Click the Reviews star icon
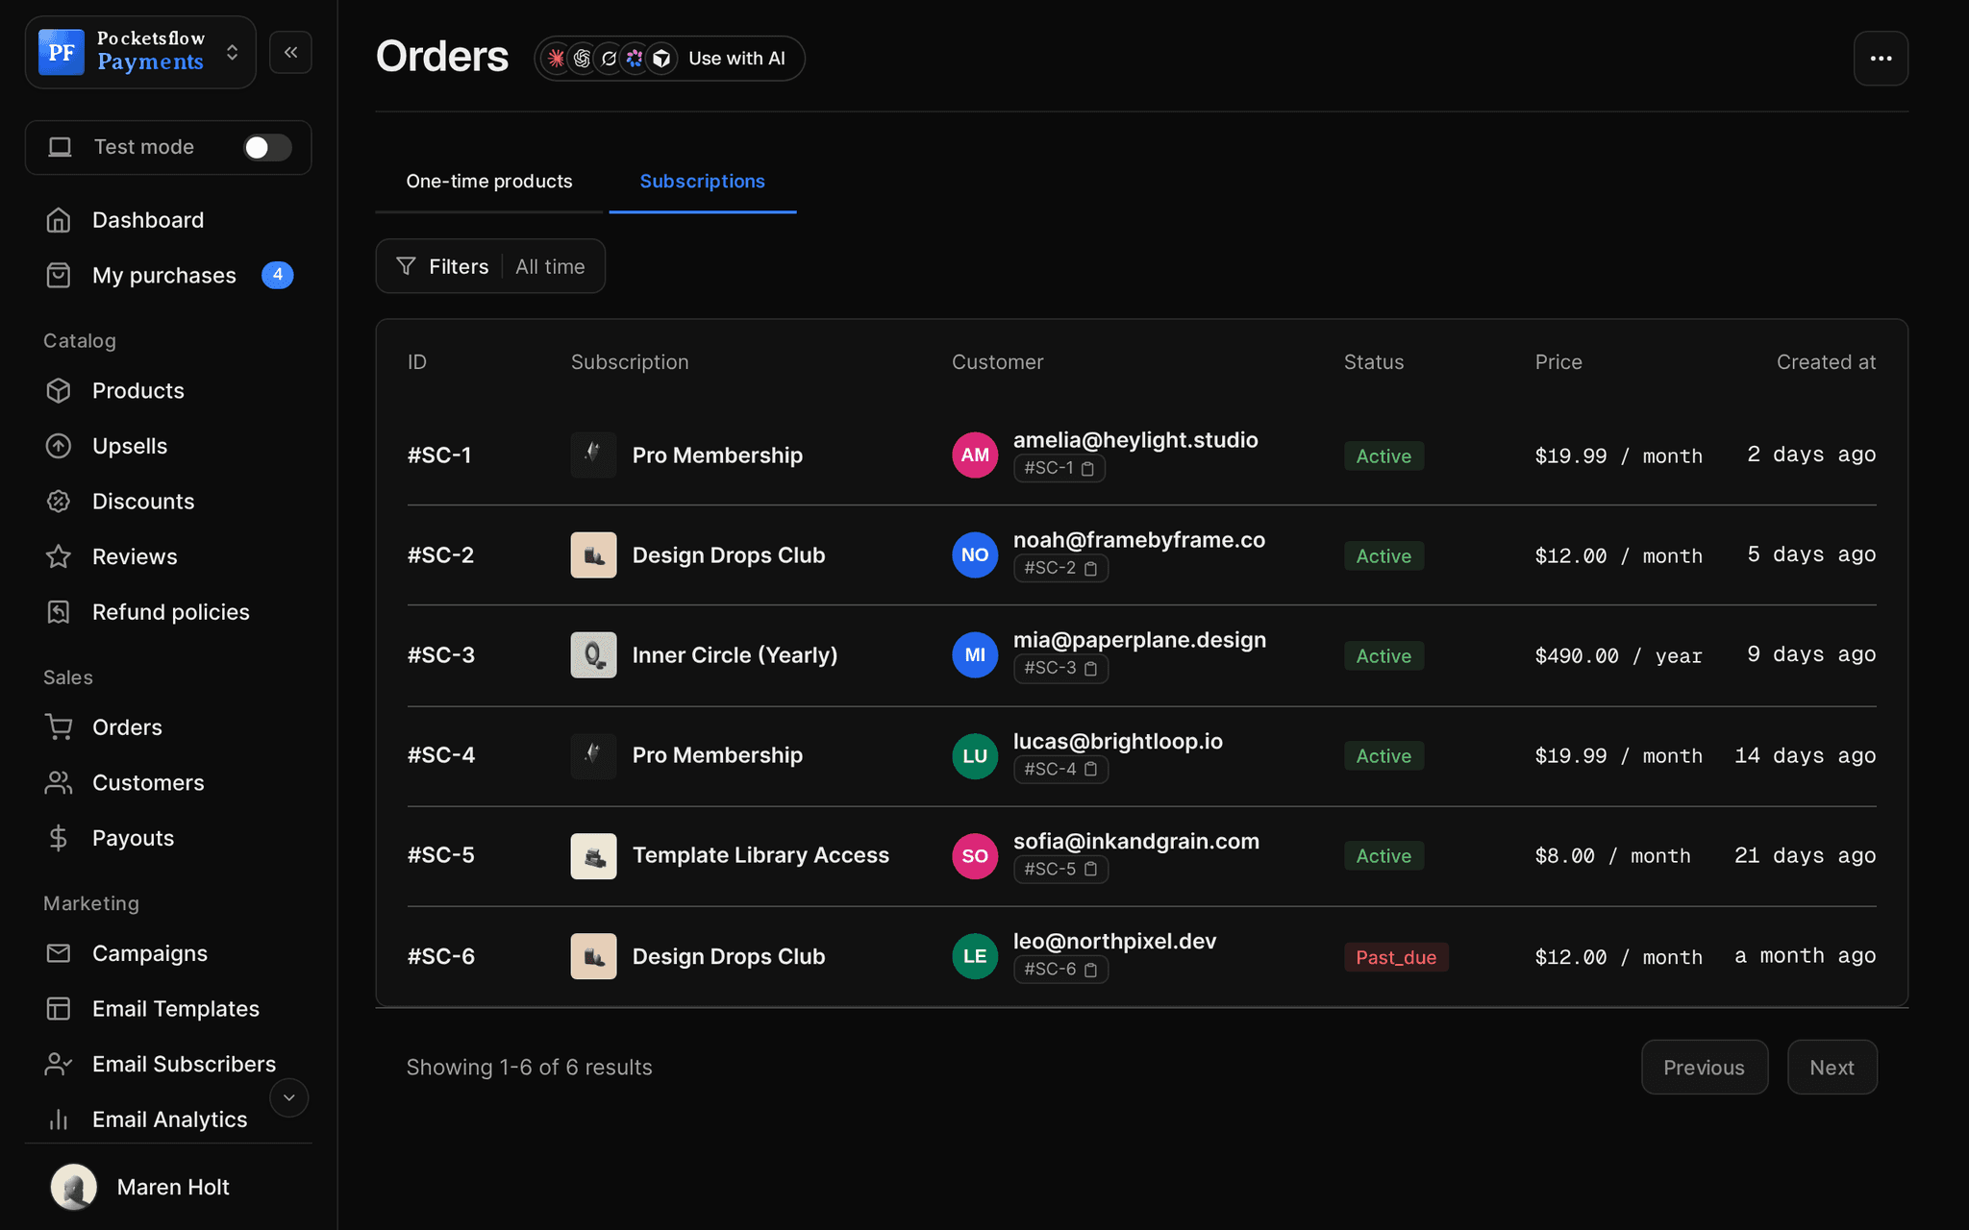1969x1230 pixels. (59, 556)
